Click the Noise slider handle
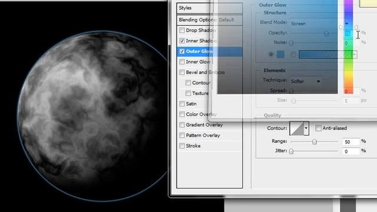Viewport: 377px width, 212px height. pyautogui.click(x=291, y=43)
